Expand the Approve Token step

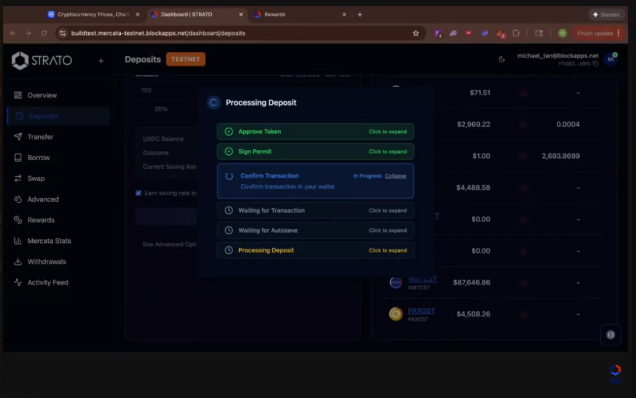(387, 132)
